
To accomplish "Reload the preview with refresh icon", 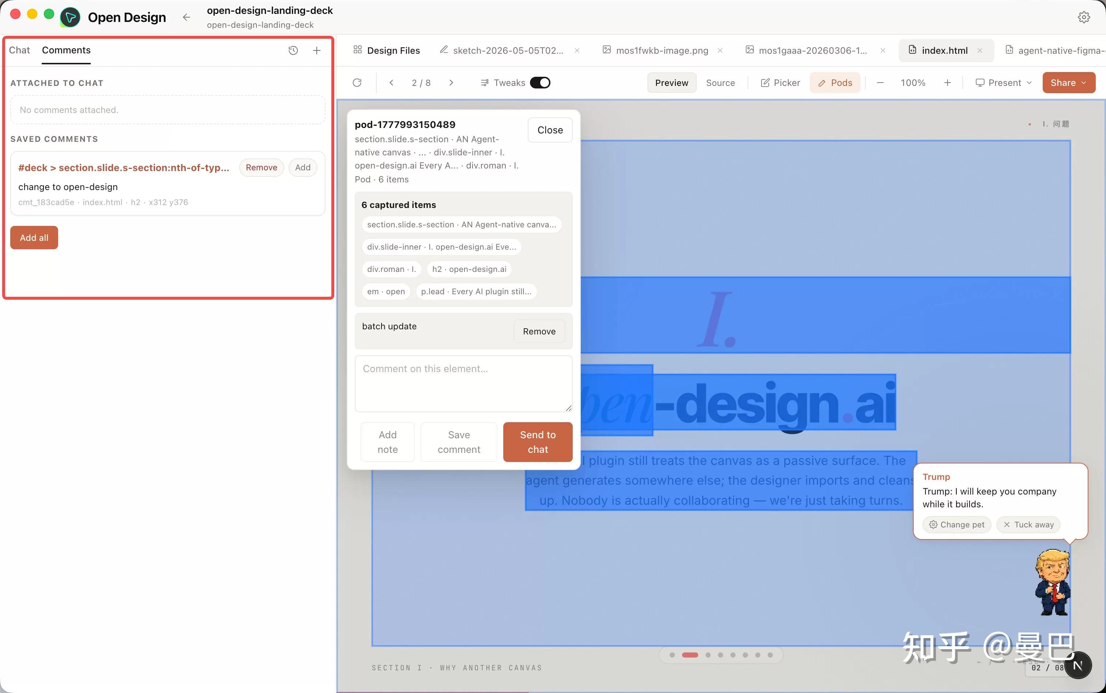I will [x=357, y=83].
